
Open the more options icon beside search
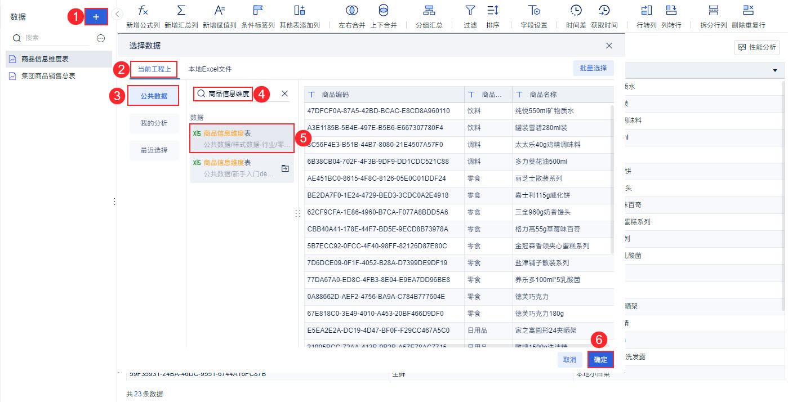pos(101,38)
